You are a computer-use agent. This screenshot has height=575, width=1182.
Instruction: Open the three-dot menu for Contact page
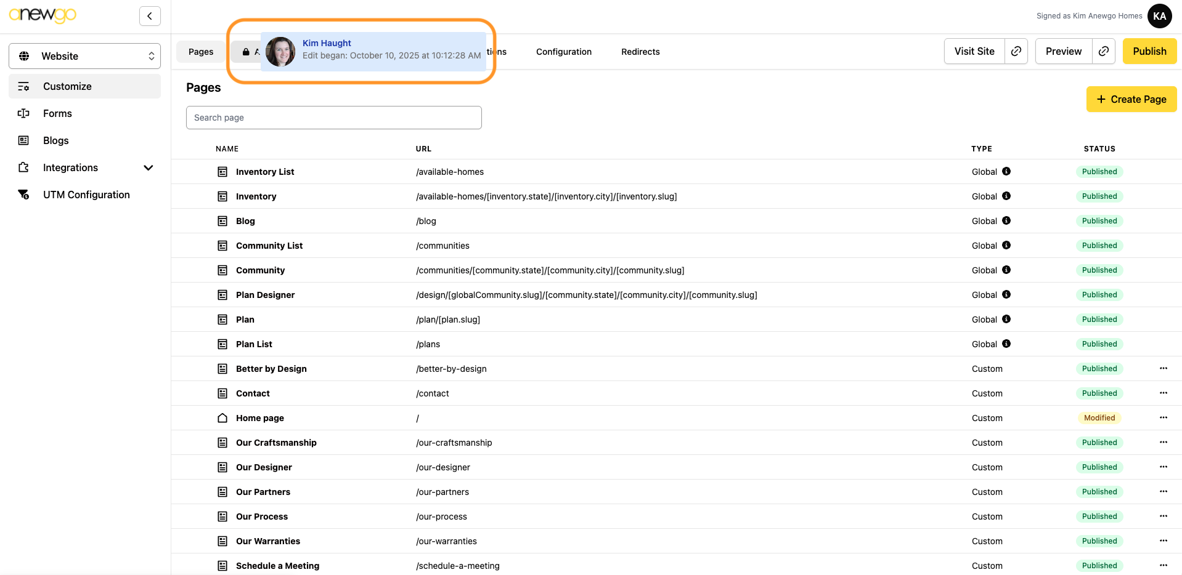point(1163,393)
